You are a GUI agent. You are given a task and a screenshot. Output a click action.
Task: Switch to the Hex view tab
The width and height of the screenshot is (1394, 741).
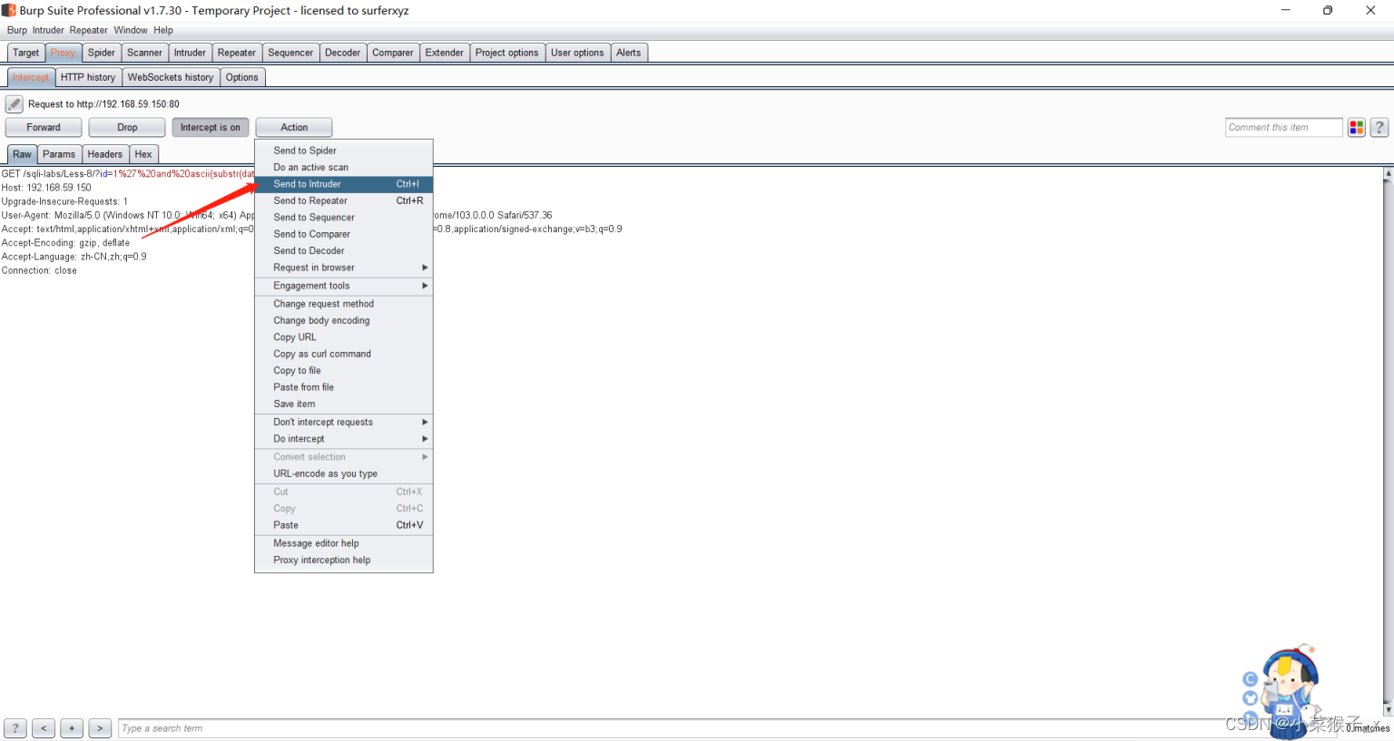click(143, 154)
